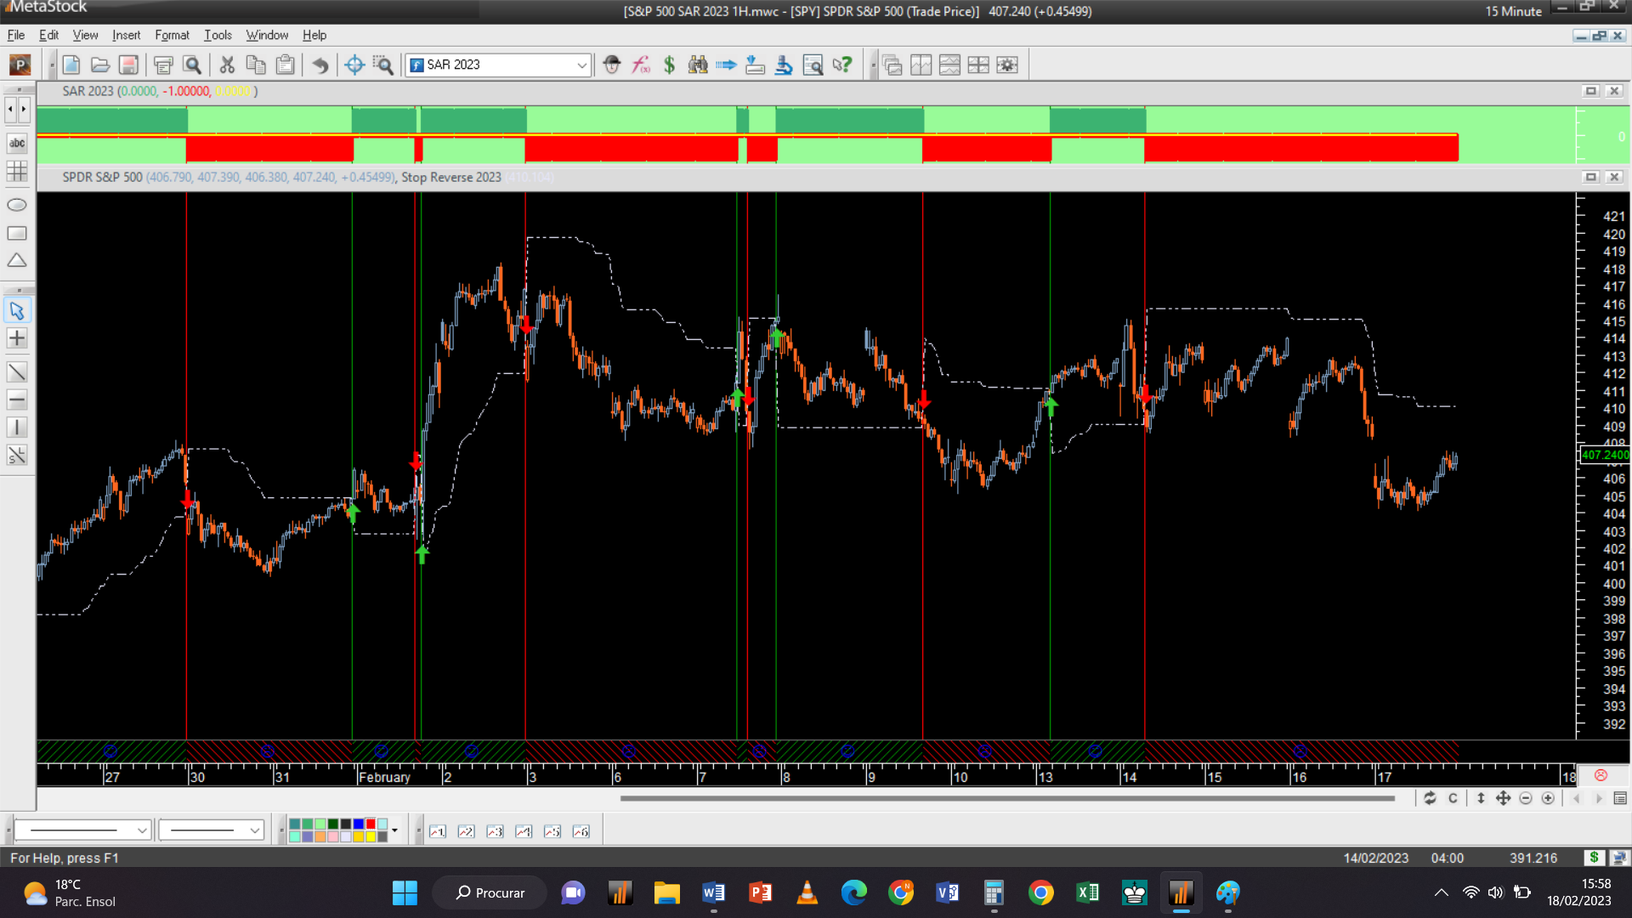The image size is (1632, 918).
Task: Expand the SAR 2023 template dropdown
Action: tap(581, 65)
